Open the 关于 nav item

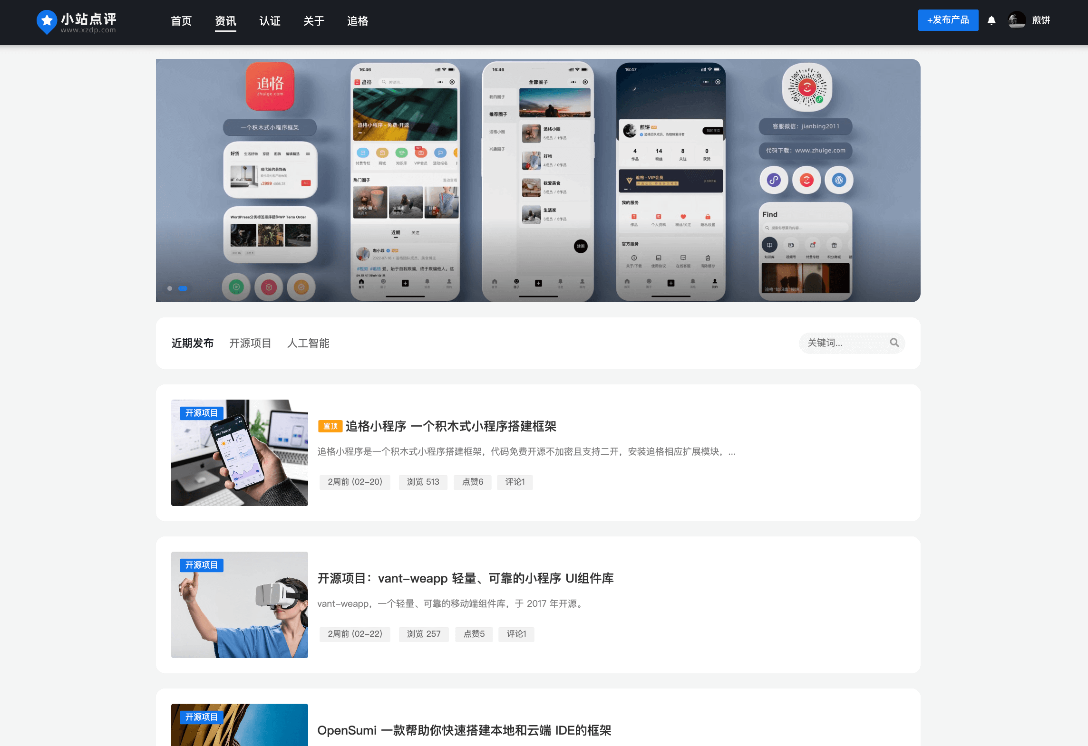coord(314,21)
